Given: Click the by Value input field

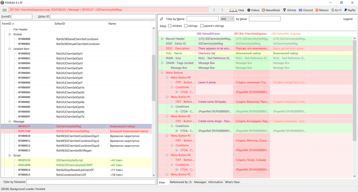Looking at the screenshot, I should [x=265, y=19].
